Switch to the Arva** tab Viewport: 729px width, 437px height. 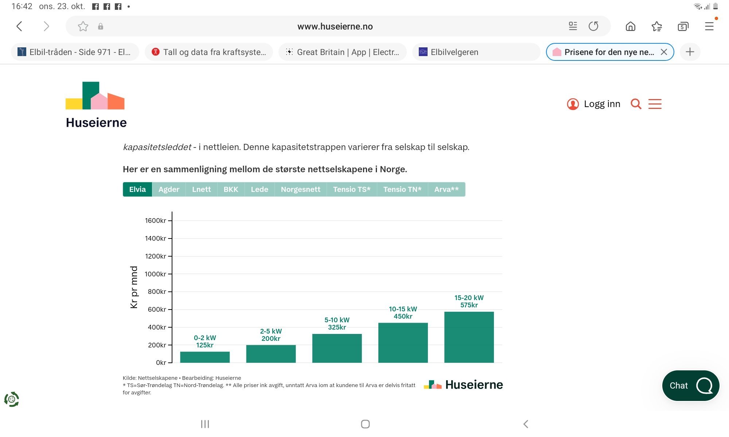(447, 189)
